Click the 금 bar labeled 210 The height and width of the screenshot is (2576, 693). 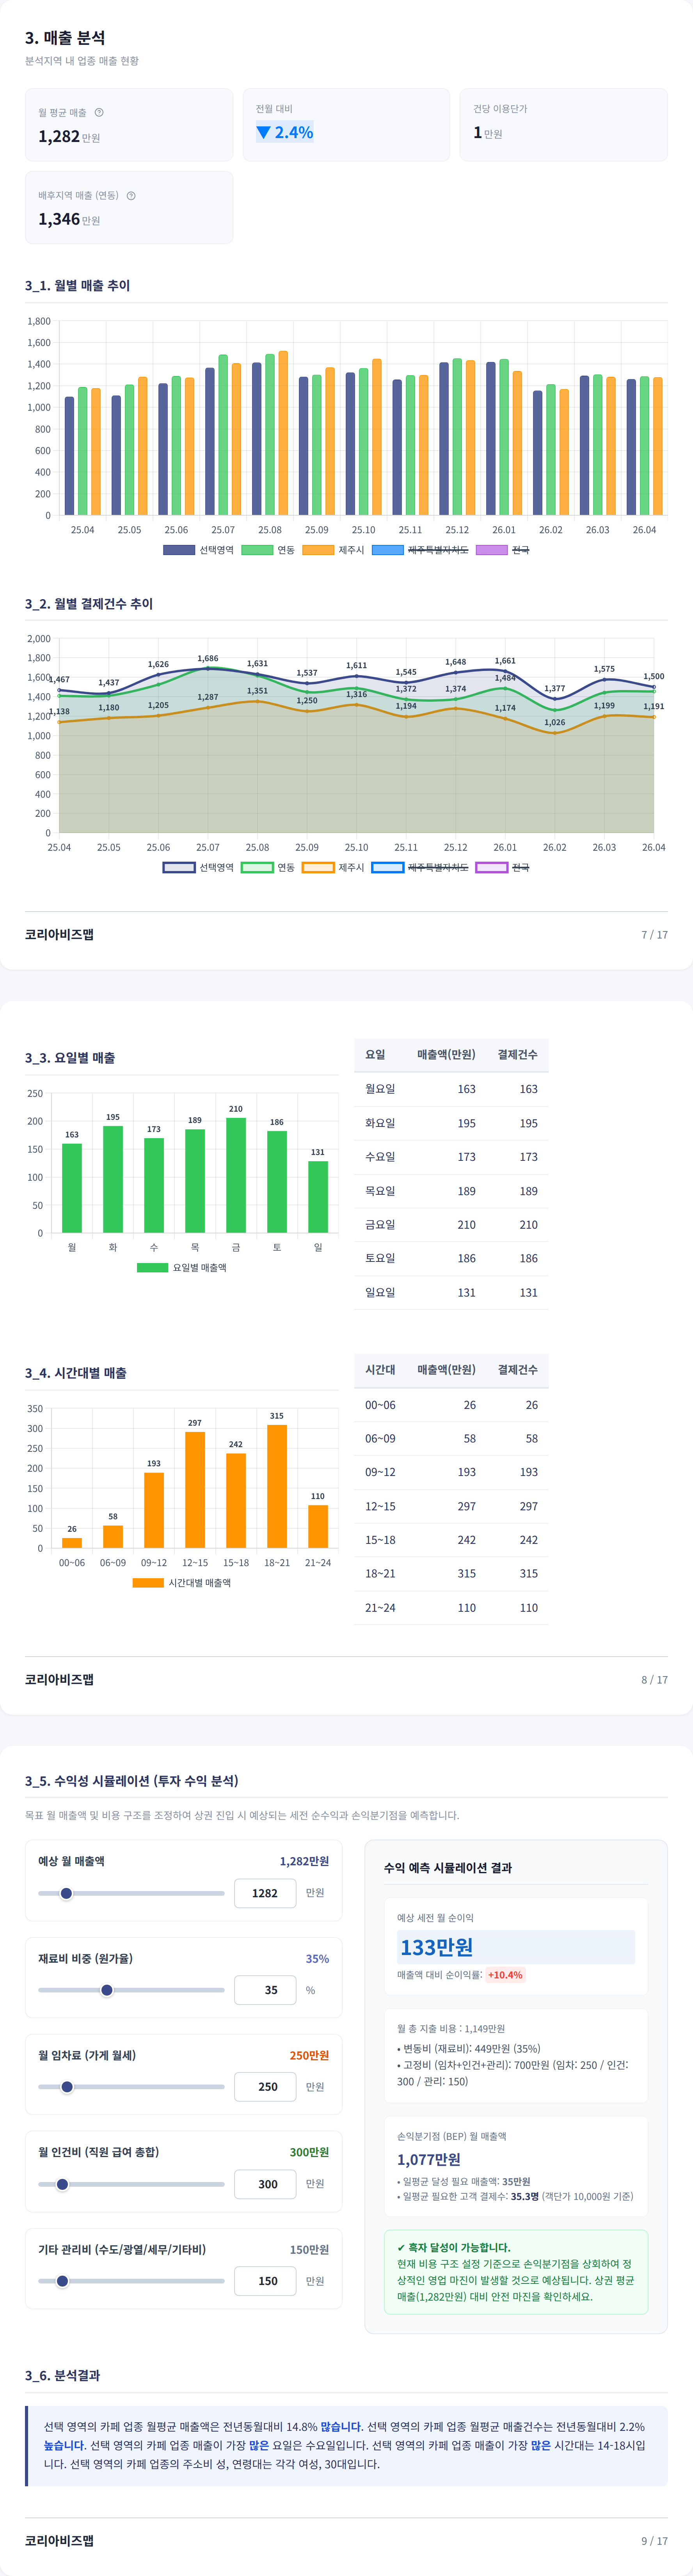[236, 1175]
